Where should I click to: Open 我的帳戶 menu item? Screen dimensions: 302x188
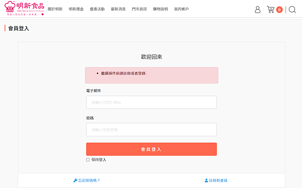pos(181,9)
